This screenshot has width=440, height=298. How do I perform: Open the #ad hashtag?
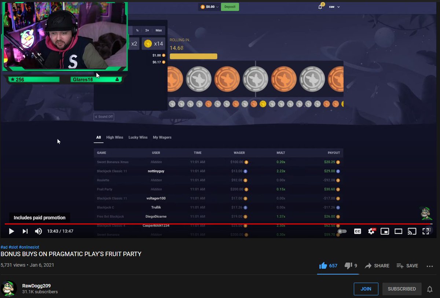coord(4,247)
